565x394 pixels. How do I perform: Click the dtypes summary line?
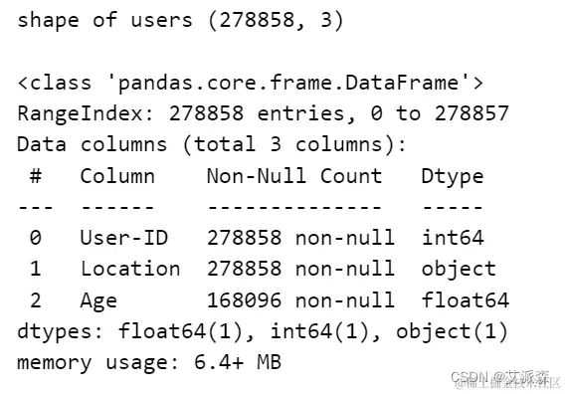click(x=263, y=331)
